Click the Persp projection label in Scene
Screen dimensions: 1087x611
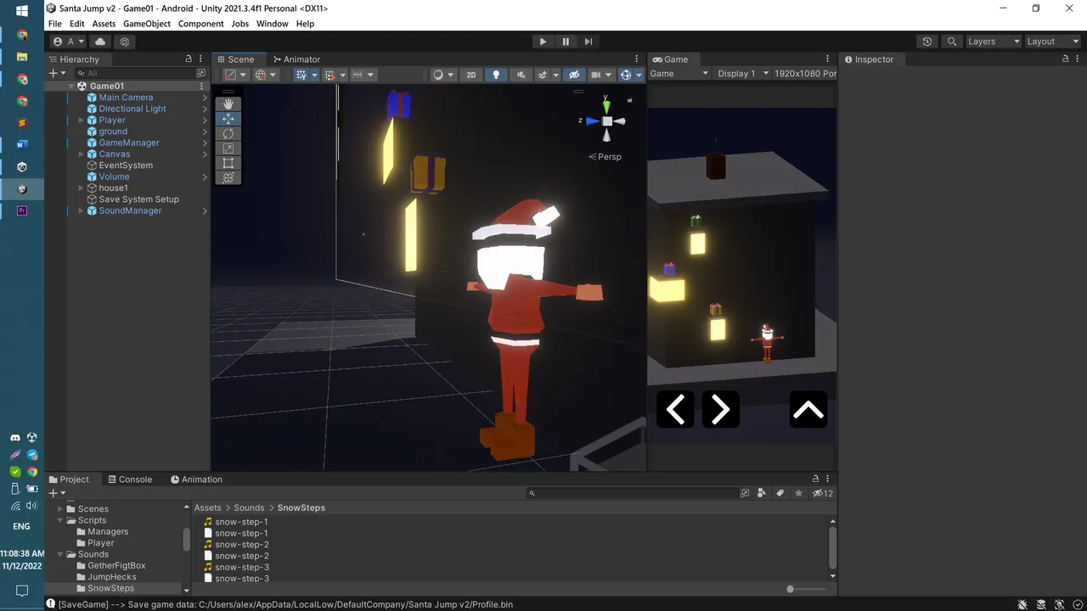605,157
